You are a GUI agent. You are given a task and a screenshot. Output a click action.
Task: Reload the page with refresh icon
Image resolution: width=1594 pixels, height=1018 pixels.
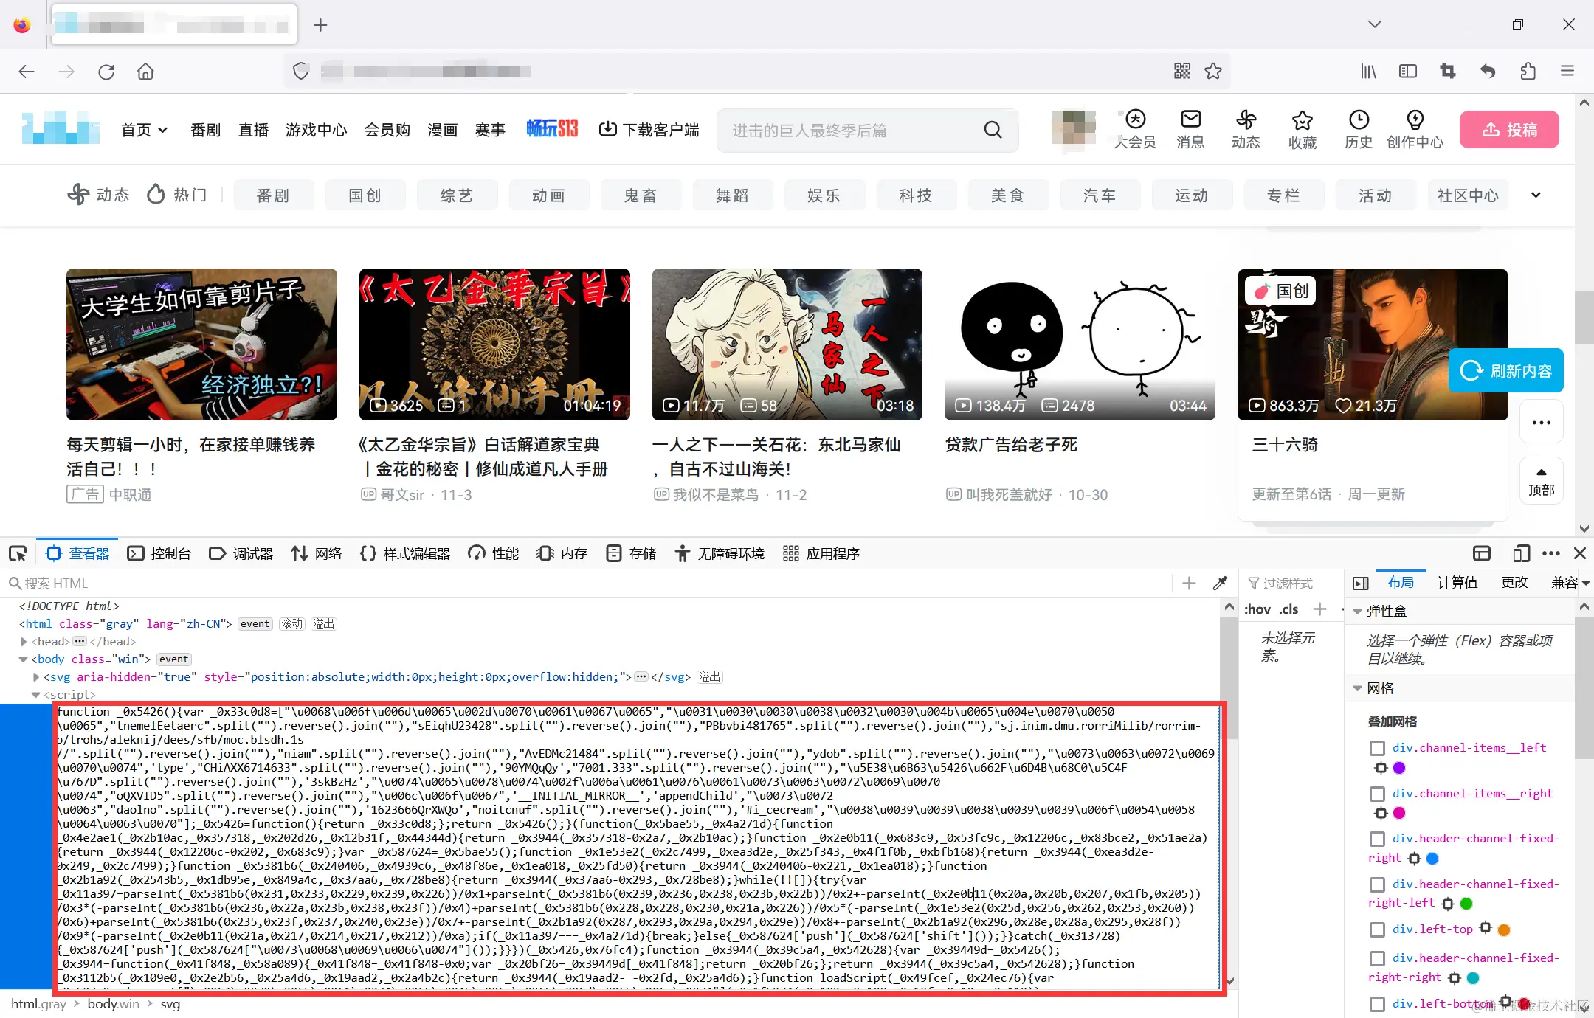click(106, 72)
